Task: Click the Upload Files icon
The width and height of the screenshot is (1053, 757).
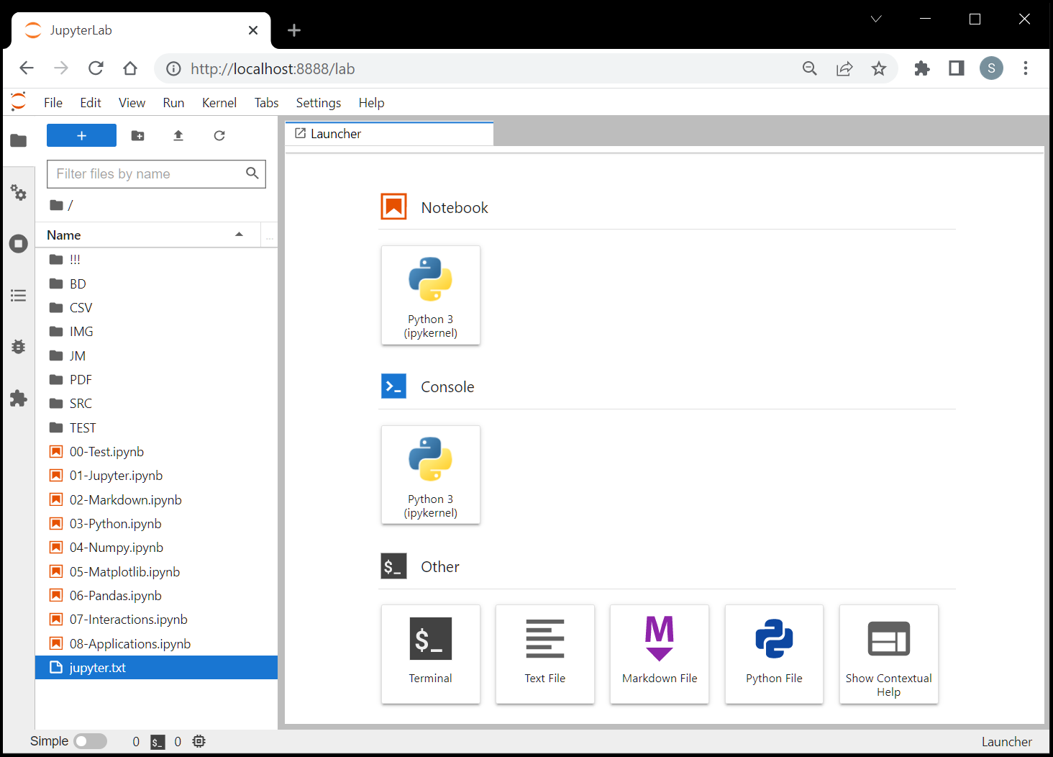Action: pyautogui.click(x=178, y=136)
